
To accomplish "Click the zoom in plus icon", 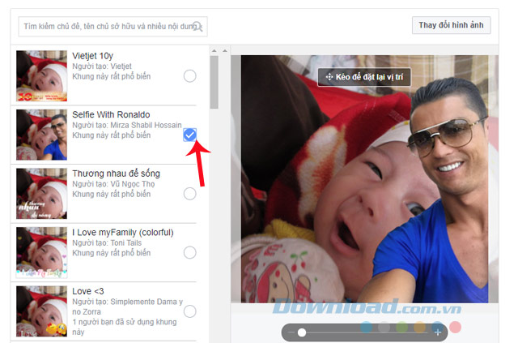I will click(438, 332).
